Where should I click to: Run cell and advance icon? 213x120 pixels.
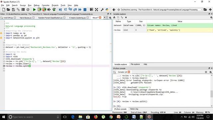[x=44, y=10]
